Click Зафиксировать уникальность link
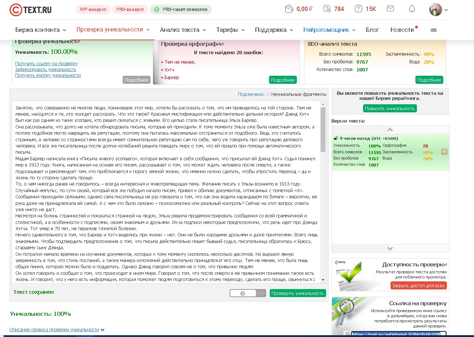Viewport: 474px width, 337px height. point(46,70)
